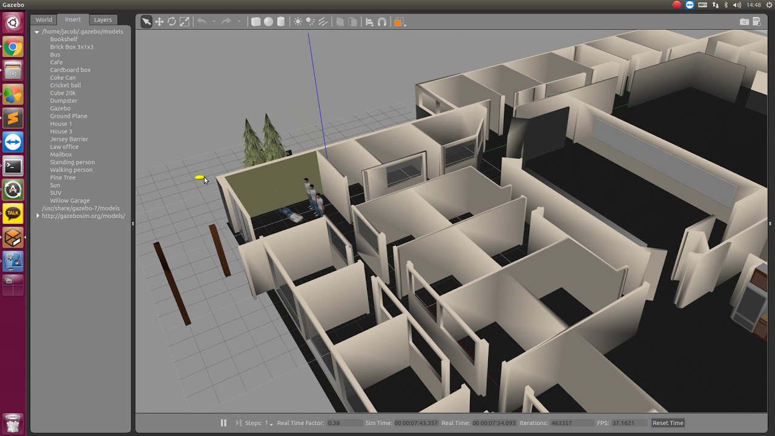775x436 pixels.
Task: Click the redo arrow
Action: point(226,22)
